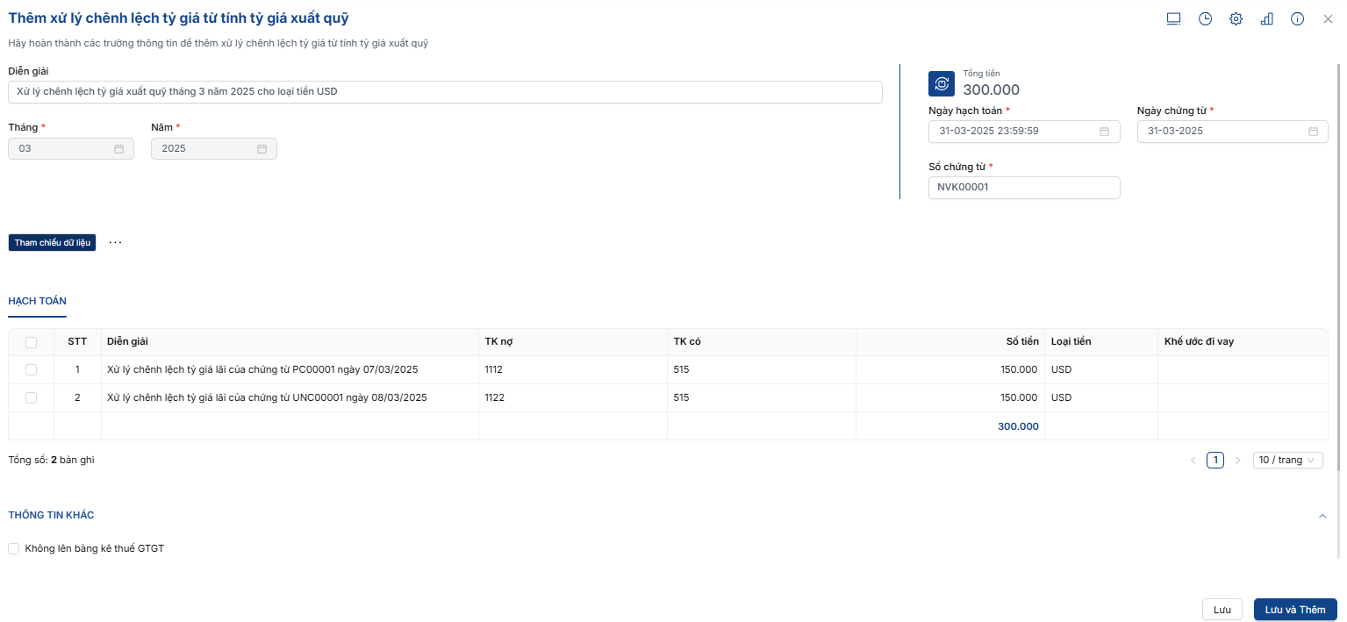Screen dimensions: 1347x622
Task: Click the bar chart report icon
Action: click(1266, 18)
